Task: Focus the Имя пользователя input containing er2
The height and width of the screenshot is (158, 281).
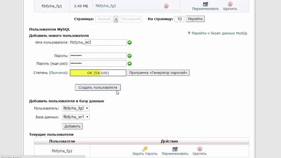Action: (105, 43)
